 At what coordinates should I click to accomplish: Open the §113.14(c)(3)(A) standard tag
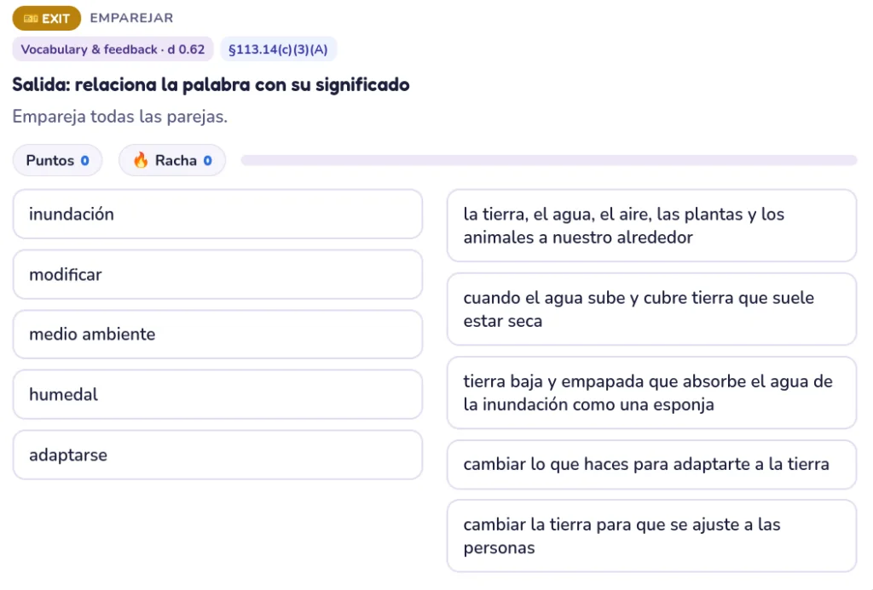pos(279,49)
